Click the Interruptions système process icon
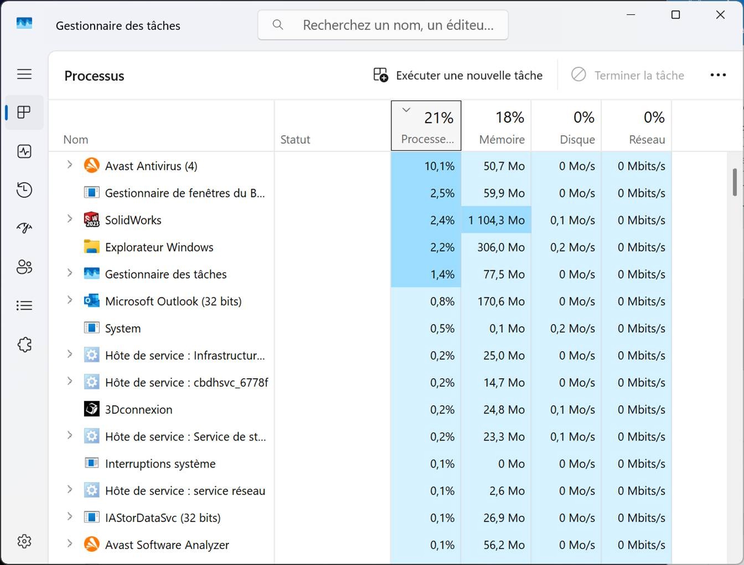Viewport: 744px width, 565px height. 91,463
